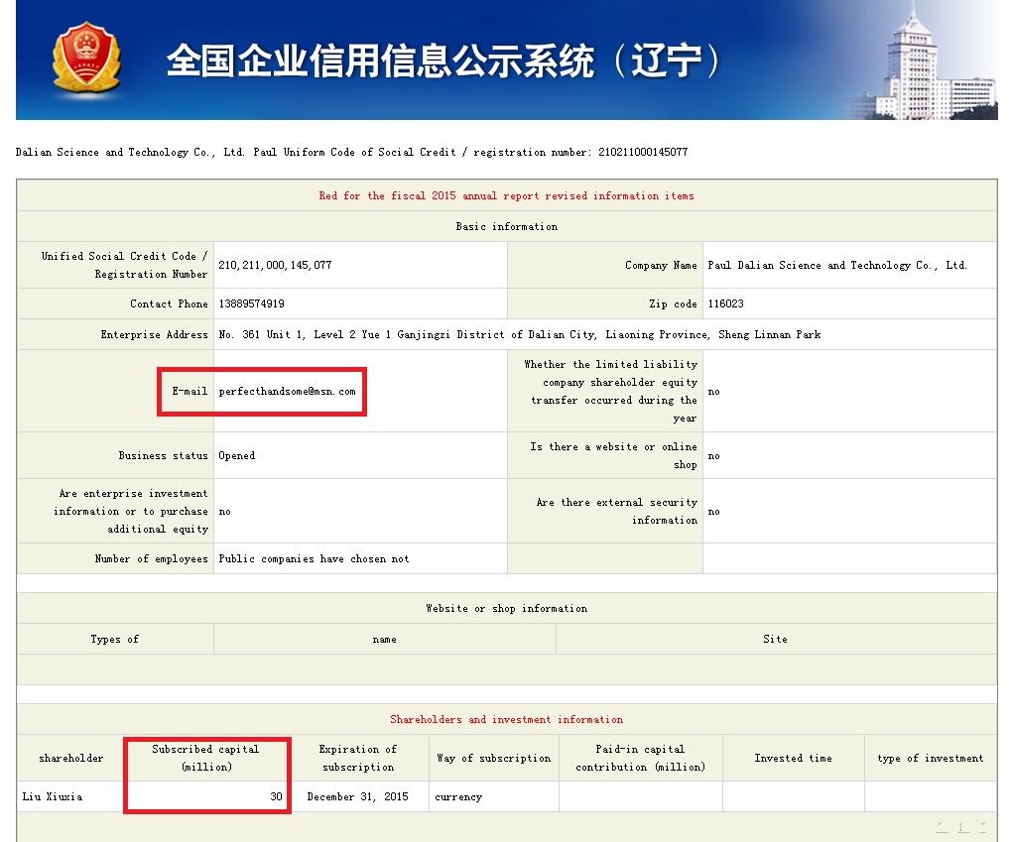
Task: Click the Basic information section header
Action: click(506, 227)
